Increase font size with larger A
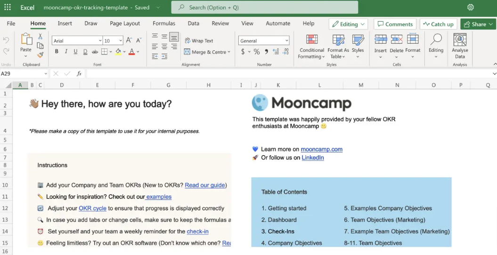The image size is (497, 255). (x=129, y=40)
